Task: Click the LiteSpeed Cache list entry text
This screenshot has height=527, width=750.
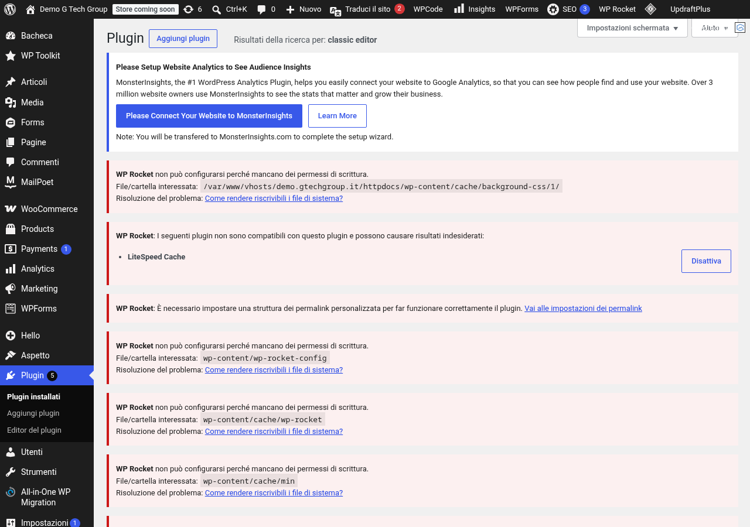Action: pyautogui.click(x=156, y=257)
